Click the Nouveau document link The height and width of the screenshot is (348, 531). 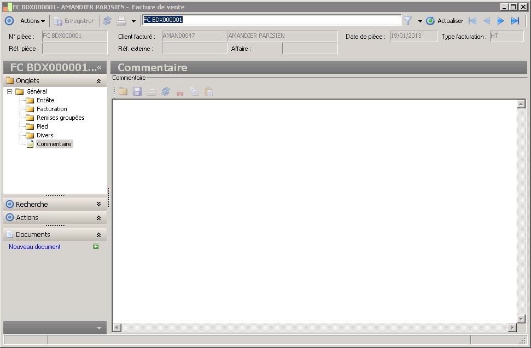[x=34, y=247]
